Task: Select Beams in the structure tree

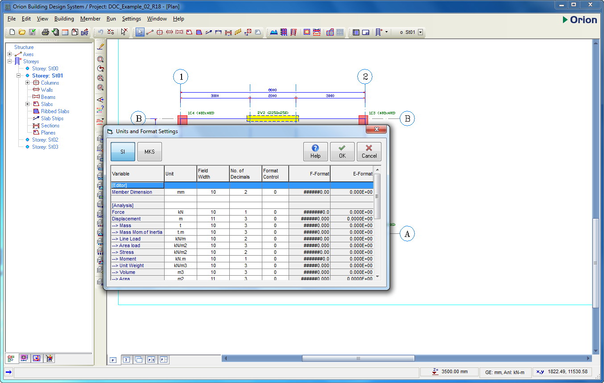Action: [x=48, y=97]
